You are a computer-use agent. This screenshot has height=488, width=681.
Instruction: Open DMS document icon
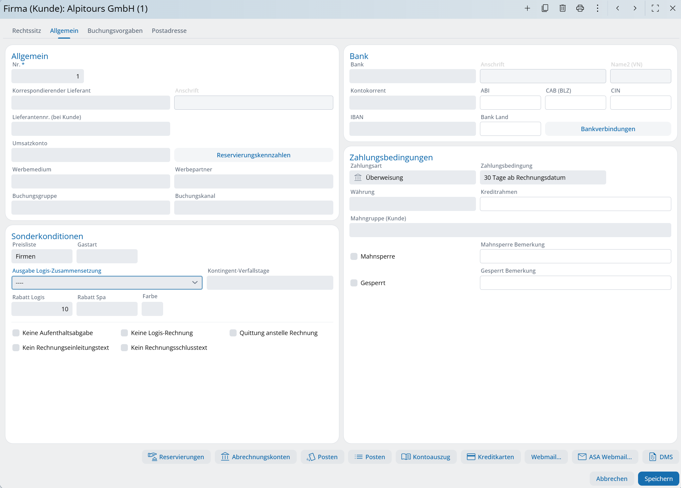[x=653, y=457]
